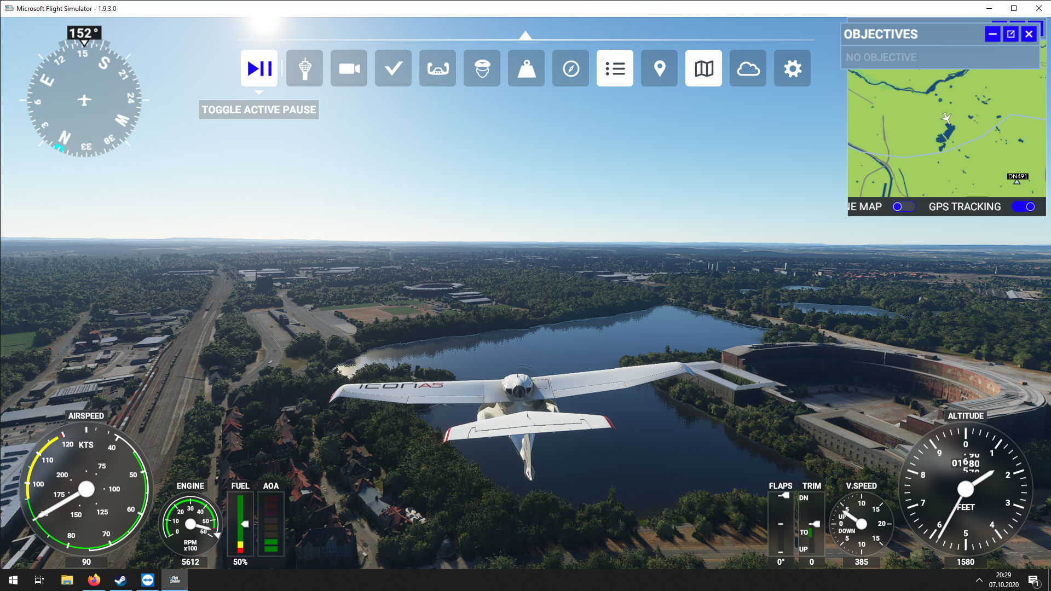The width and height of the screenshot is (1051, 591).
Task: Toggle the MAP switch in the VFR map
Action: tap(904, 207)
